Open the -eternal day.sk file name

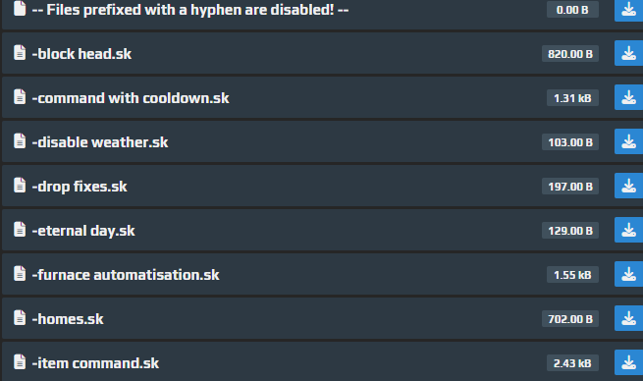83,231
